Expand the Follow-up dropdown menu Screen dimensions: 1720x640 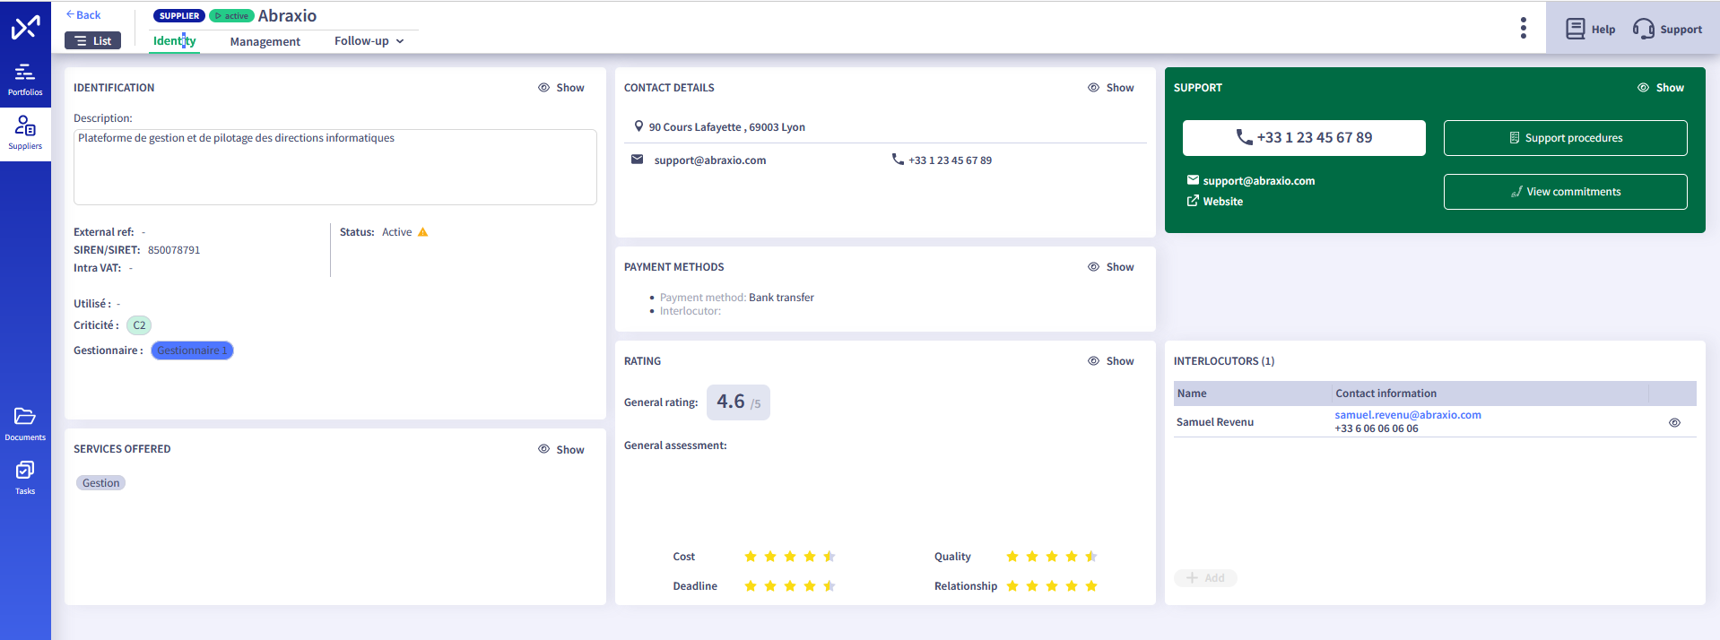(x=369, y=41)
